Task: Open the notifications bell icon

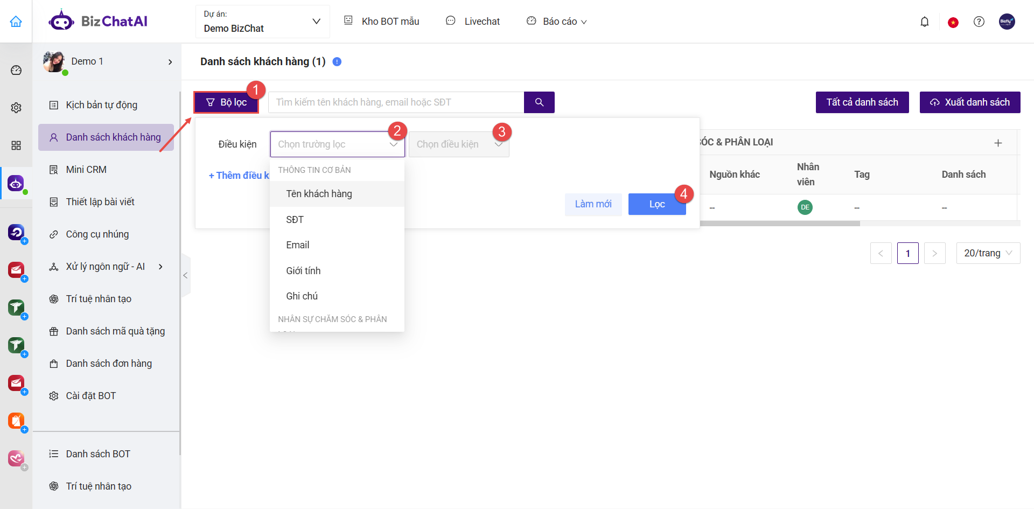Action: click(x=924, y=22)
